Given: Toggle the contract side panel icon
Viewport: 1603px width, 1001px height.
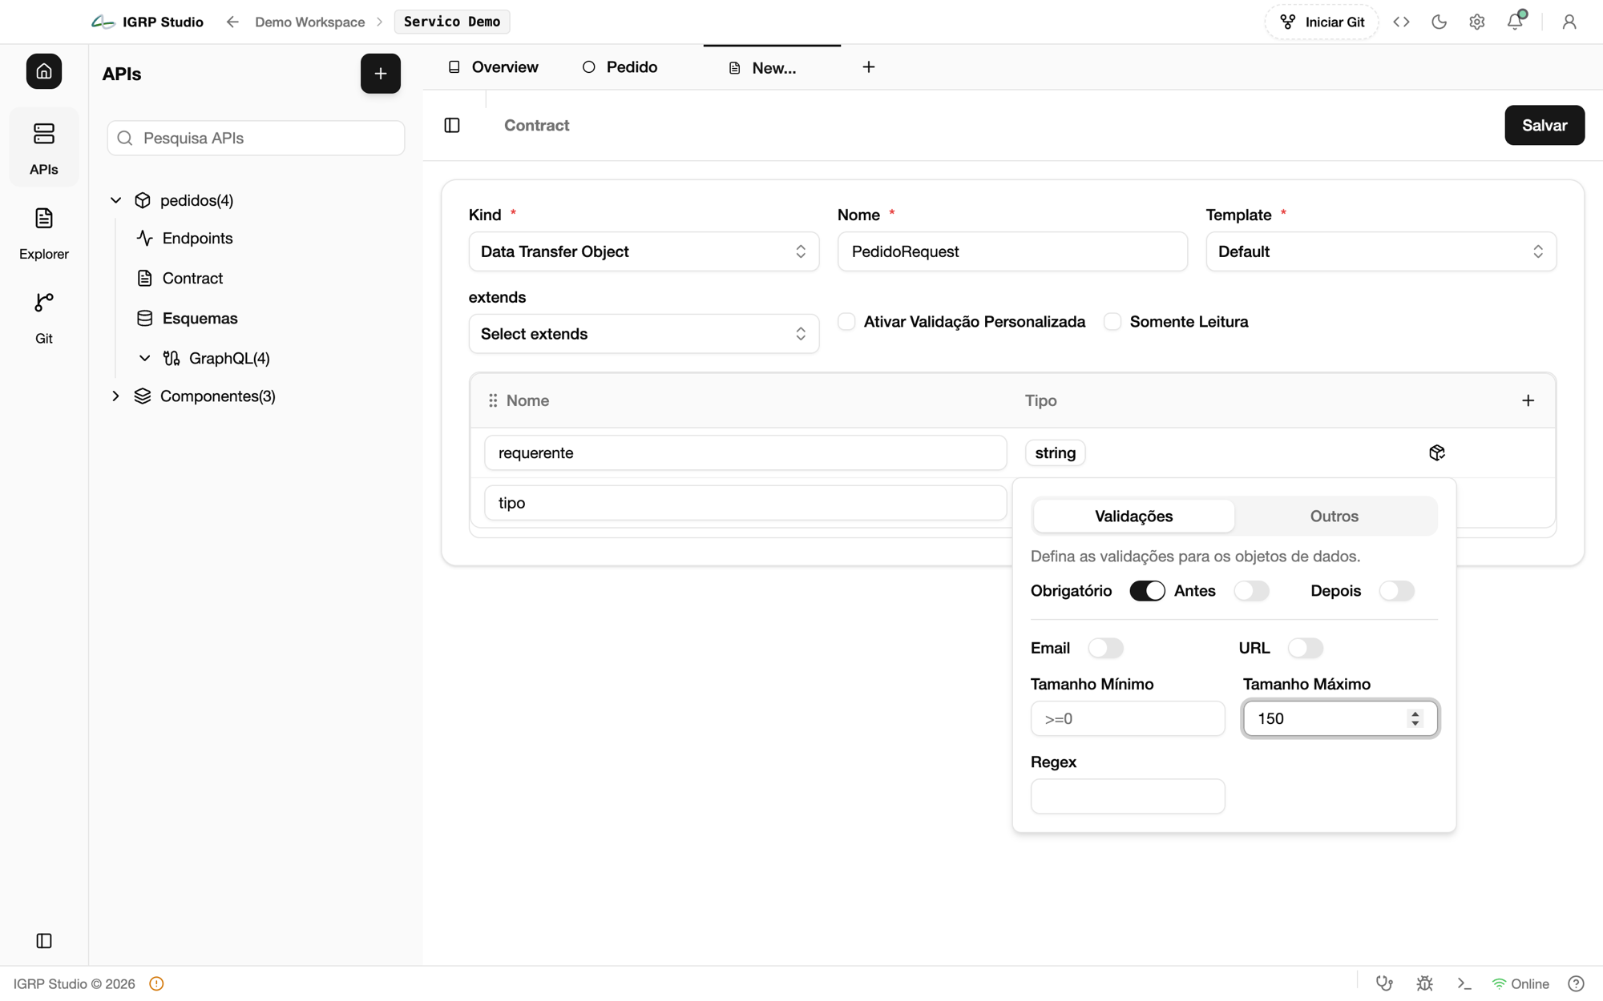Looking at the screenshot, I should tap(452, 125).
